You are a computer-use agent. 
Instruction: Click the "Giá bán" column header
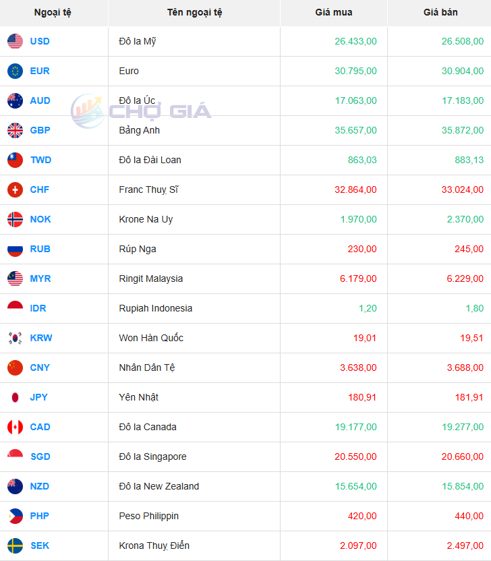440,12
